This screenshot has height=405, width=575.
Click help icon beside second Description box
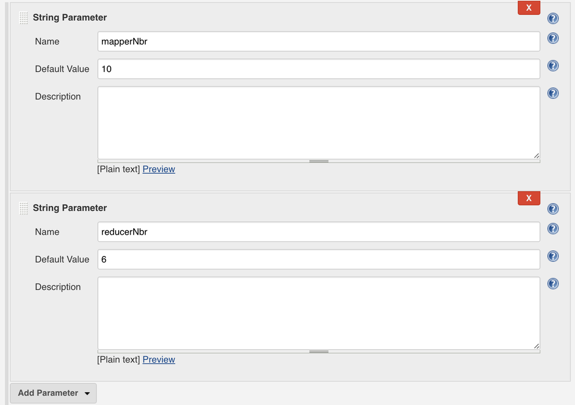553,284
